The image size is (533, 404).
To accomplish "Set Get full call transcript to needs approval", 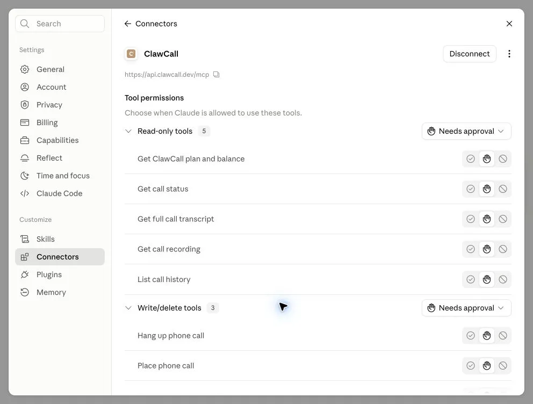I will click(487, 219).
